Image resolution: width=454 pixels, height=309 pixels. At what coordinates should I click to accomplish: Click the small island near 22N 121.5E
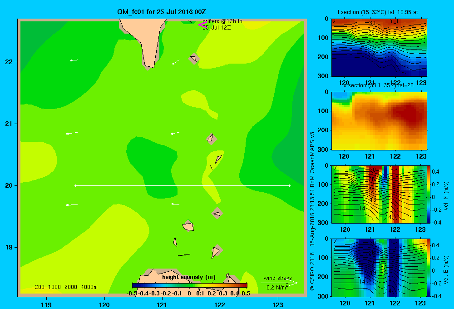point(194,59)
